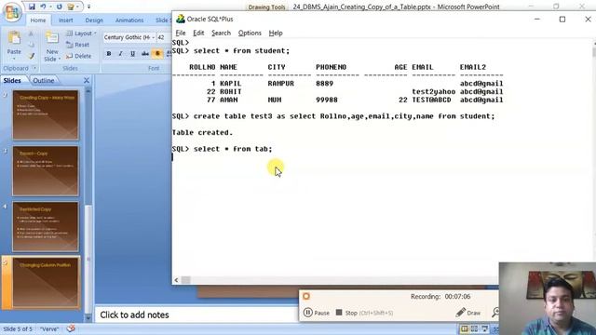Click the 'Table created.' output text
This screenshot has height=335, width=596.
[202, 132]
